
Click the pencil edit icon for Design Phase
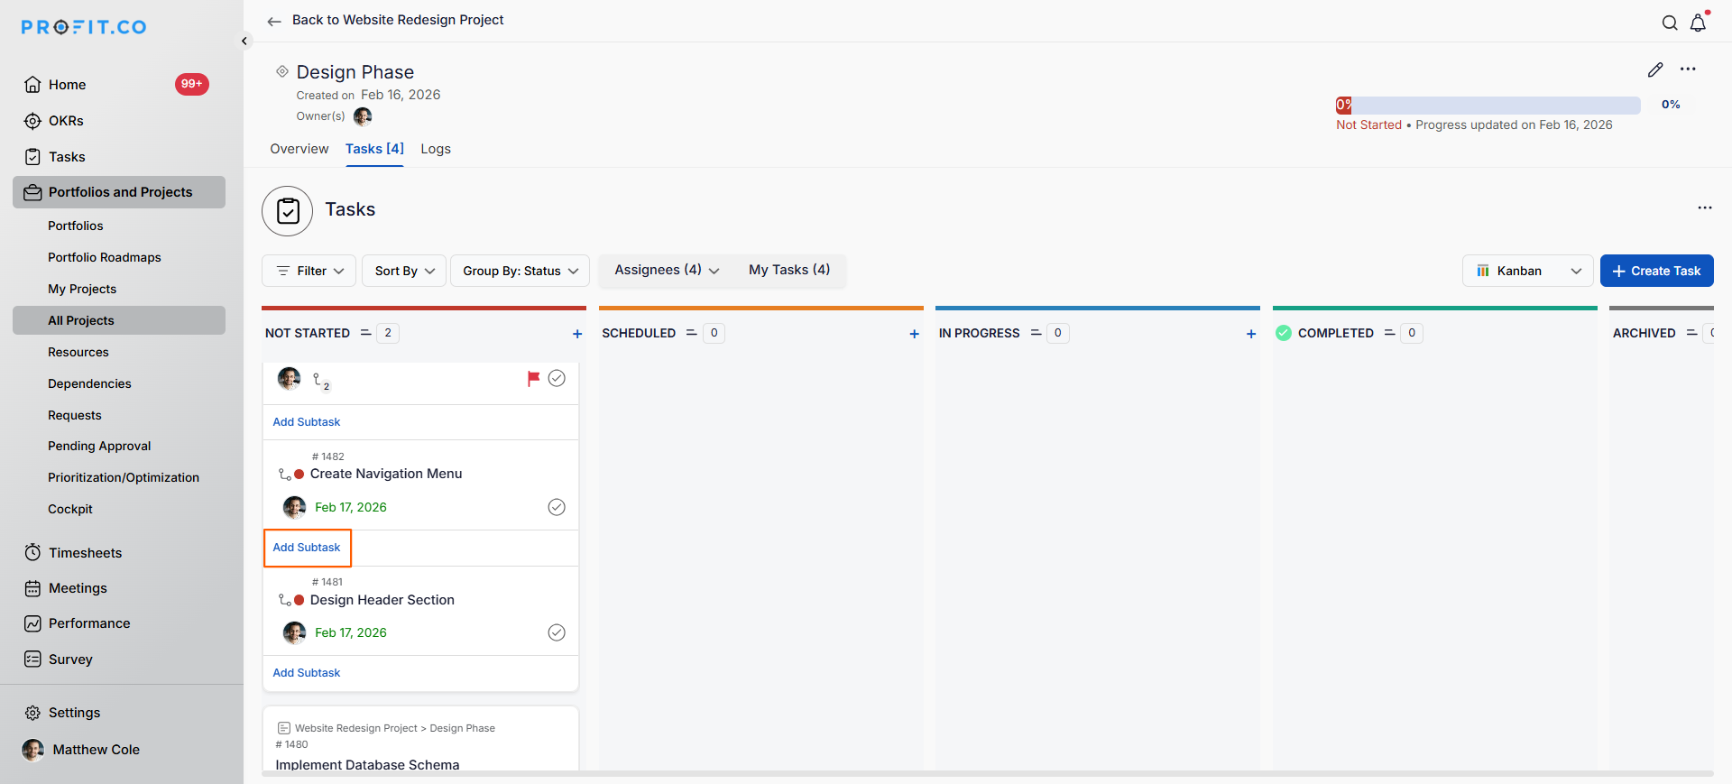(1655, 69)
